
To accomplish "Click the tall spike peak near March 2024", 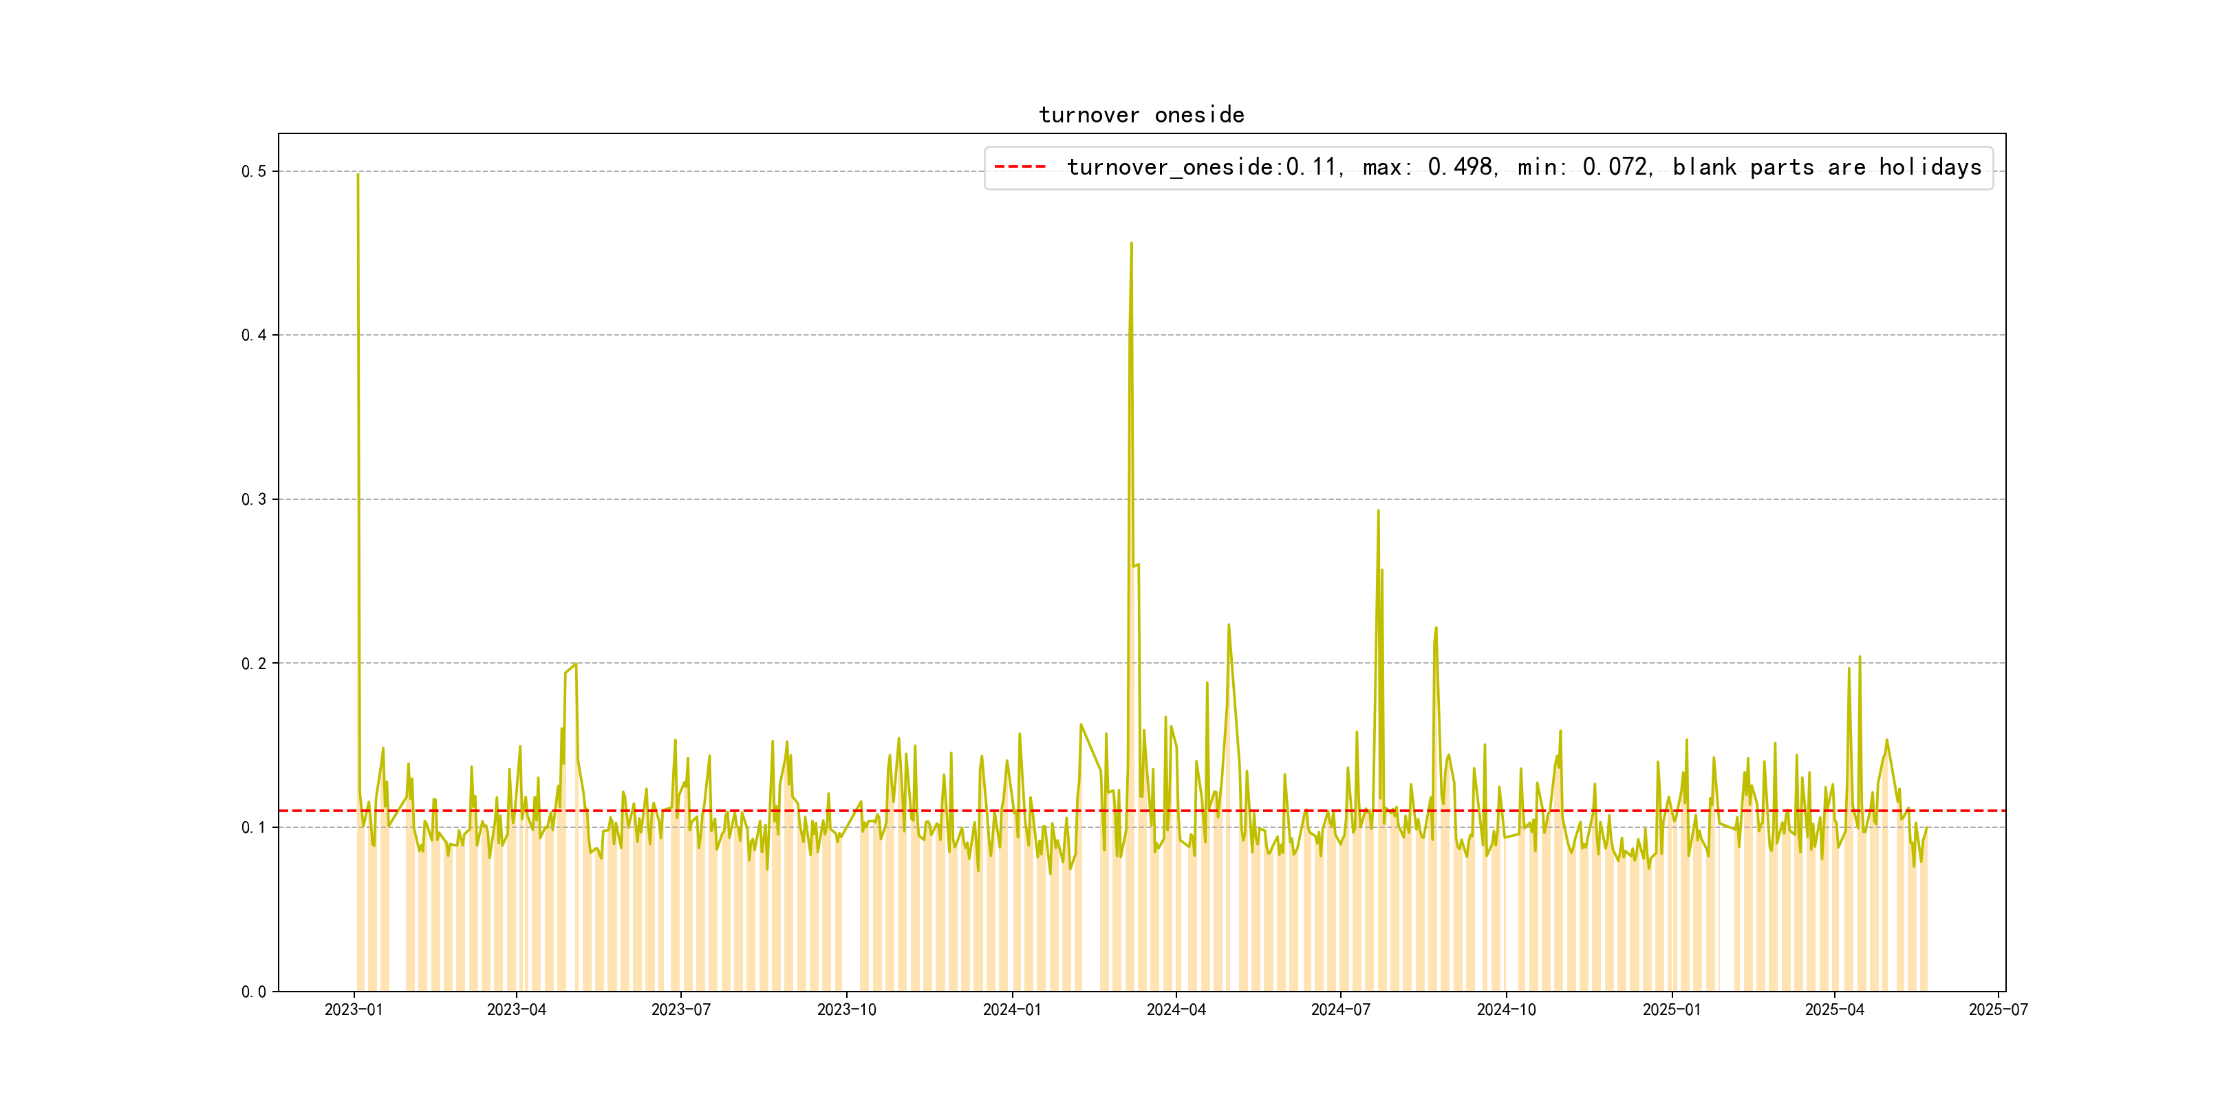I will point(1131,244).
